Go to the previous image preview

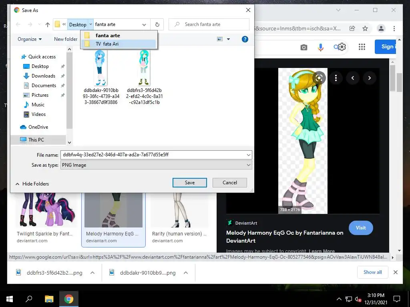tap(353, 78)
